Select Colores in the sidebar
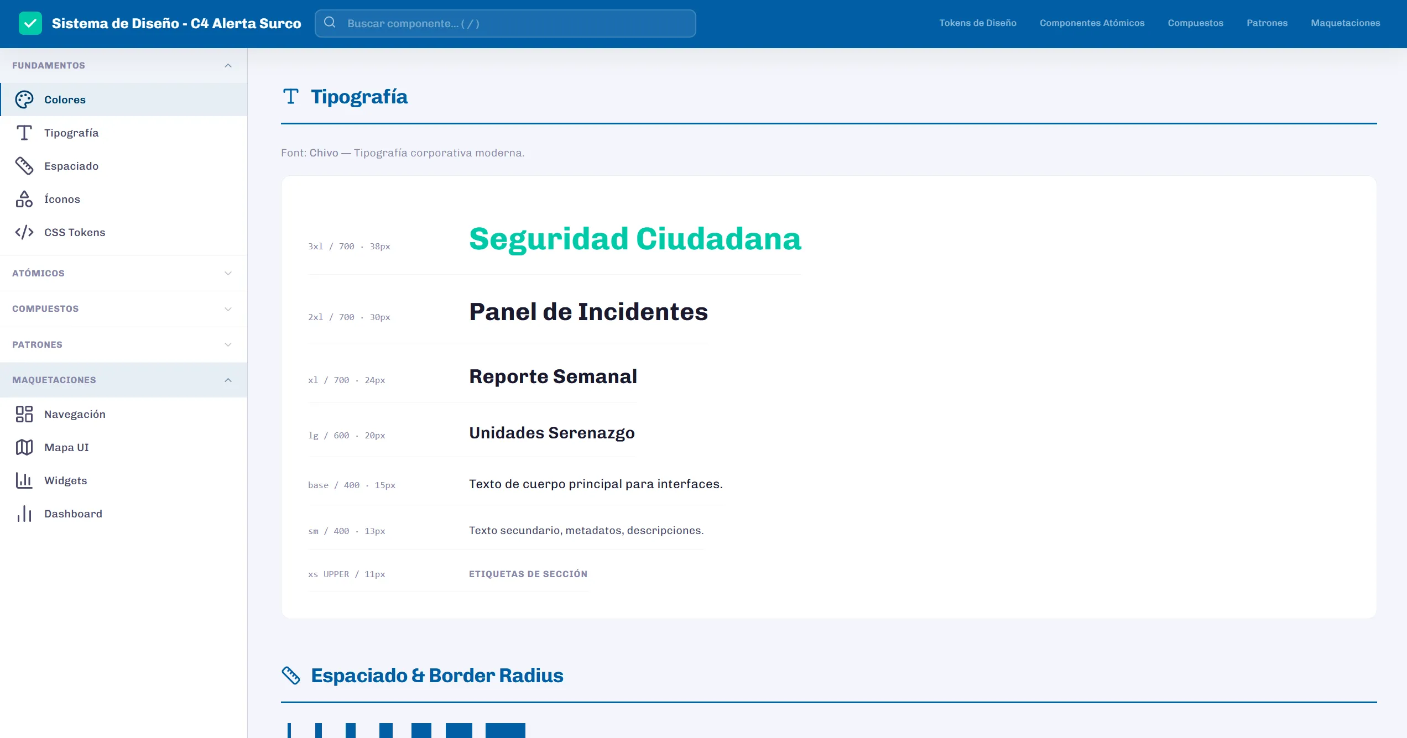 click(124, 100)
